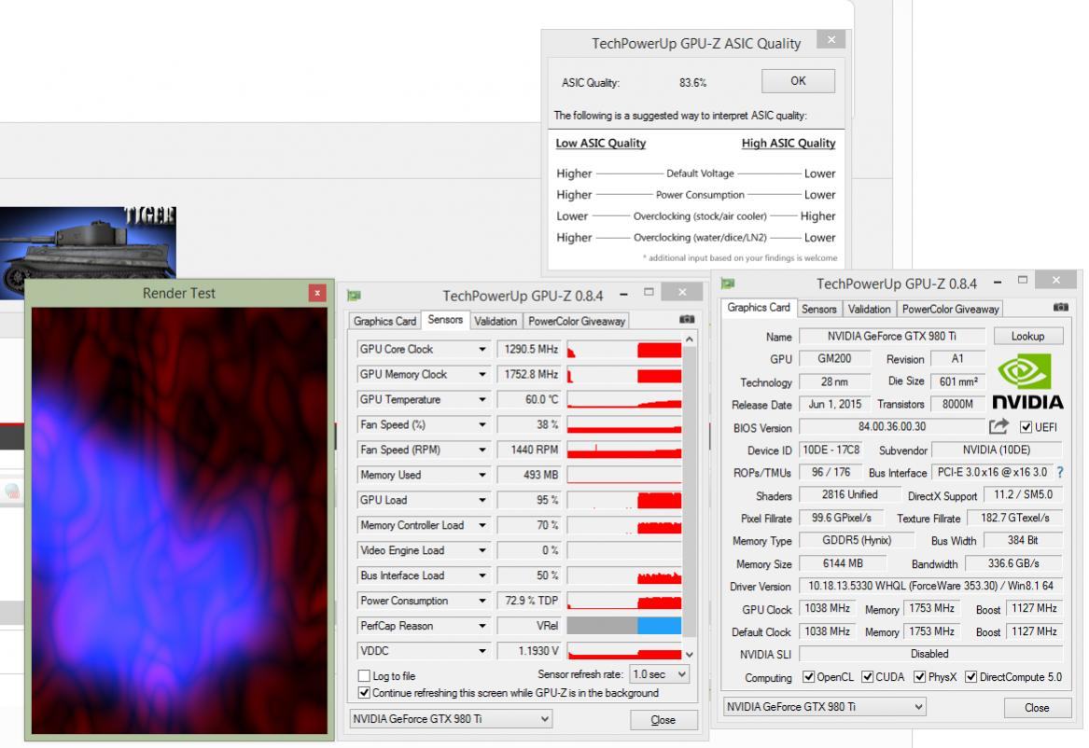Click the BIOS export share arrow icon
This screenshot has height=748, width=1089.
pyautogui.click(x=998, y=426)
